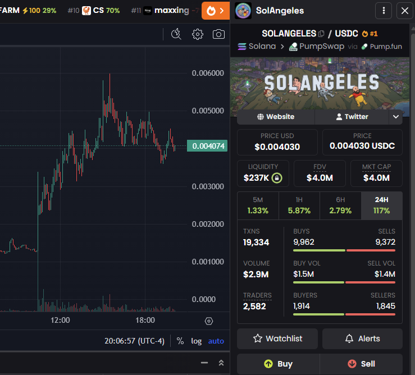Click the buys versus sells ratio bar

(344, 250)
